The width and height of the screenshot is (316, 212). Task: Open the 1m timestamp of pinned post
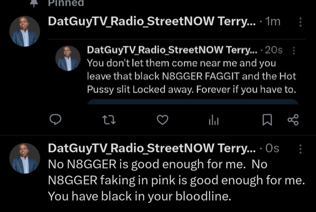(x=273, y=22)
